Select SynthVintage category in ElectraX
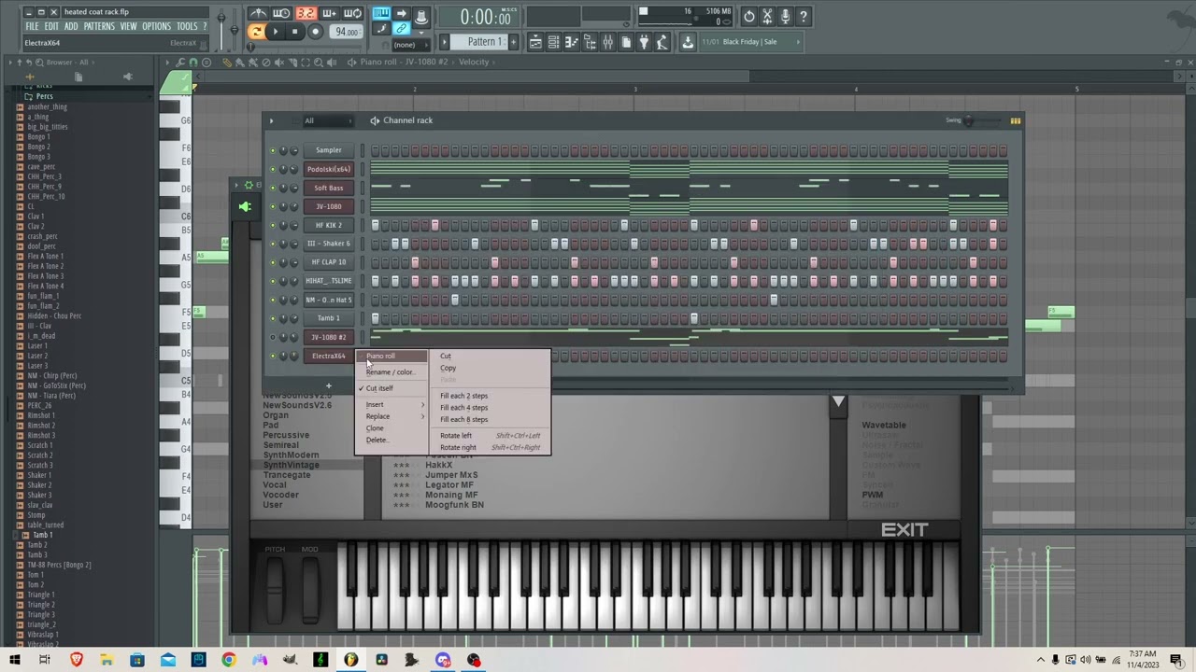The height and width of the screenshot is (672, 1196). (x=291, y=466)
